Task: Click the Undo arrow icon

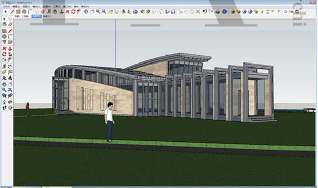Action: point(205,11)
